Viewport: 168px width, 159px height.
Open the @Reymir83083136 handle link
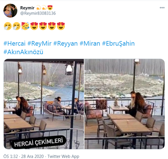coord(38,13)
